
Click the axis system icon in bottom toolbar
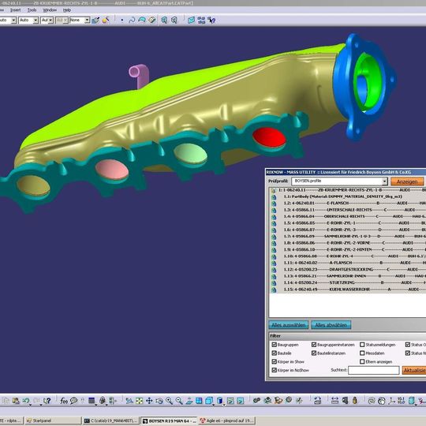(392, 401)
